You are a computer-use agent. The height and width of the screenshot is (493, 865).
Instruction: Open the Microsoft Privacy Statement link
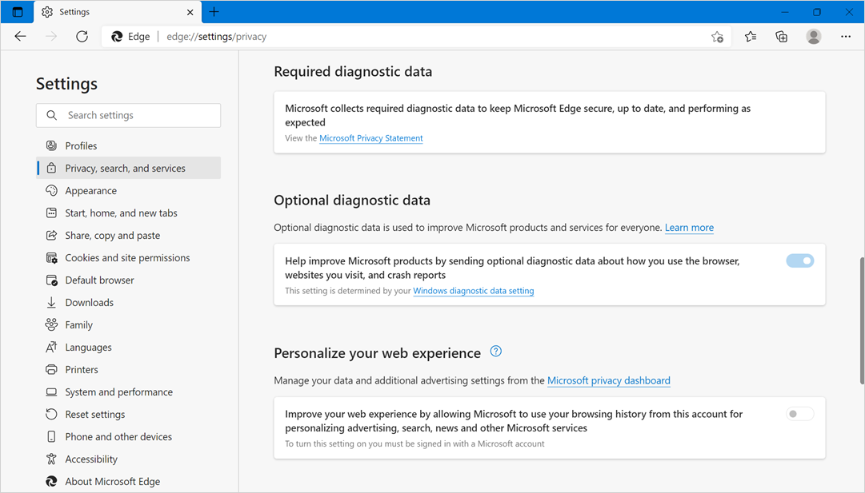coord(370,137)
